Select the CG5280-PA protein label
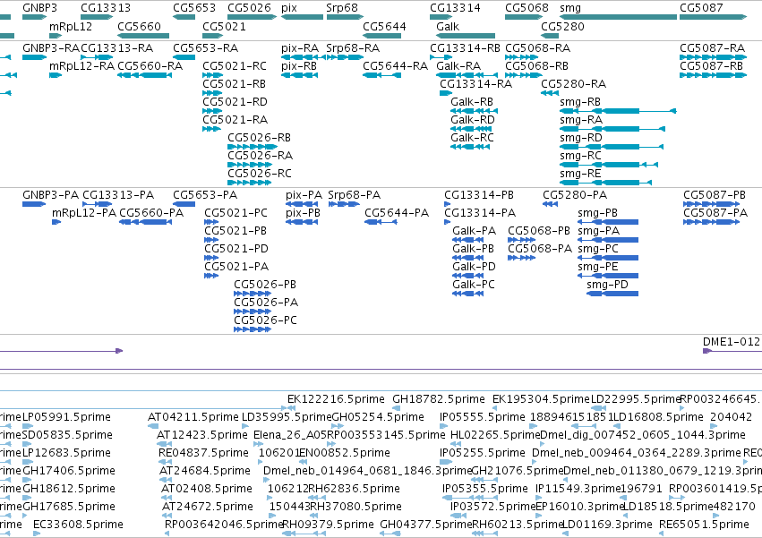This screenshot has width=762, height=538. (x=575, y=195)
